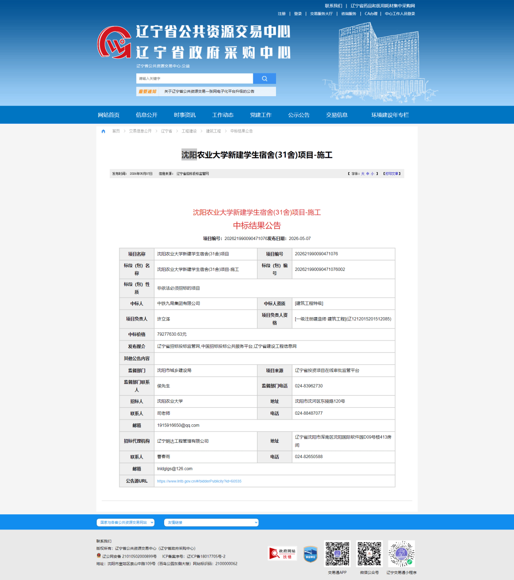The image size is (514, 580).
Task: Open the 时事资讯 nav menu
Action: [x=185, y=115]
